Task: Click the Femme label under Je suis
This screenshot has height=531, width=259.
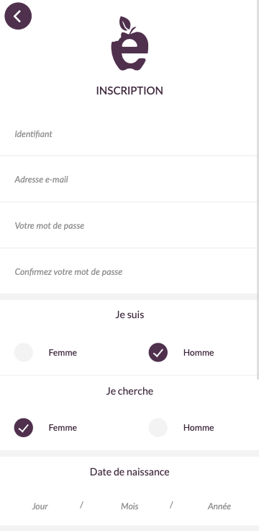Action: click(x=63, y=353)
